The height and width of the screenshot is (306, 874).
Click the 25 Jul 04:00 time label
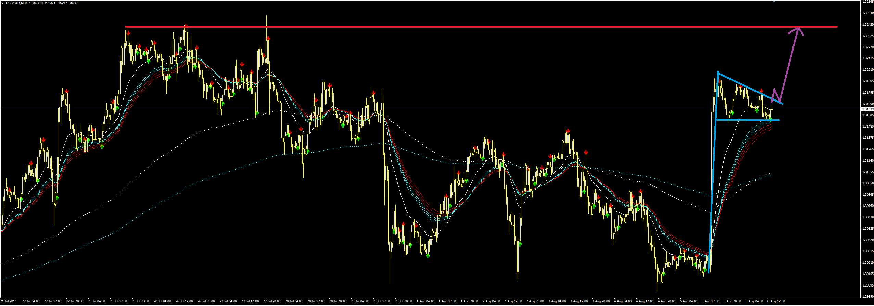[x=97, y=301]
